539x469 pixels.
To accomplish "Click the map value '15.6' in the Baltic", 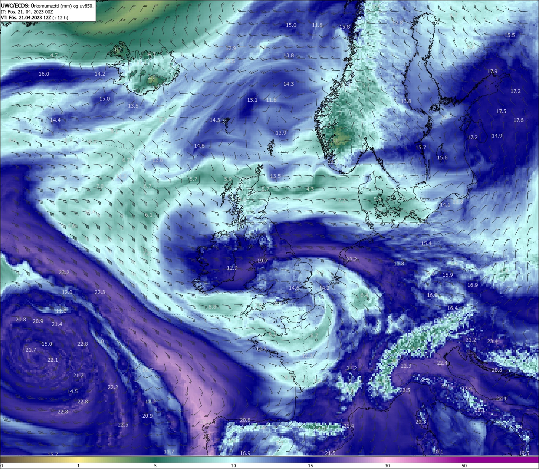I will [x=442, y=158].
